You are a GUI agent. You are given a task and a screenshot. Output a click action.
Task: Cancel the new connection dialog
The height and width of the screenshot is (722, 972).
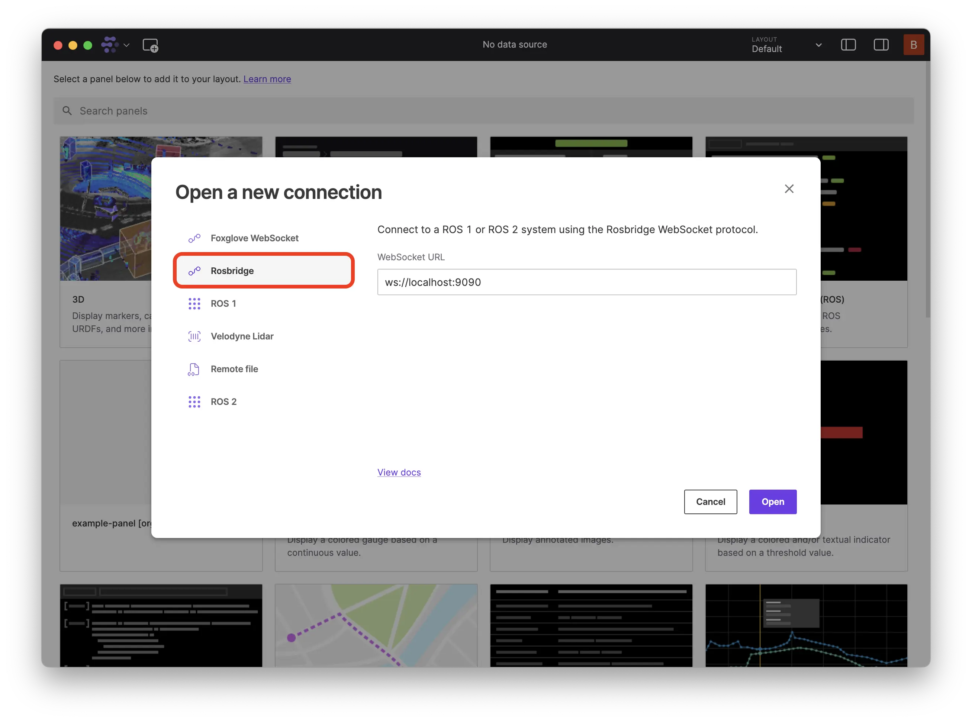[x=710, y=501]
